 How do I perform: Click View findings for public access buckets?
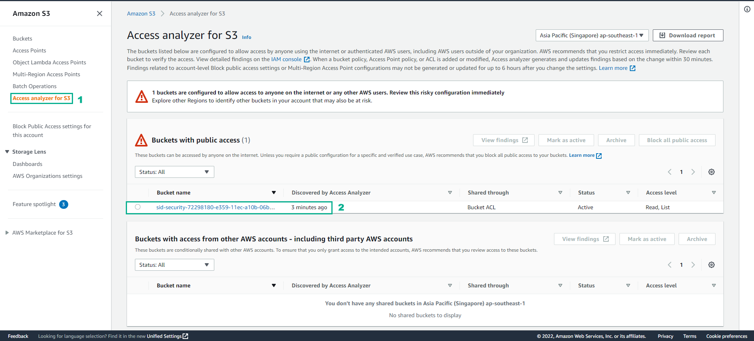point(504,140)
